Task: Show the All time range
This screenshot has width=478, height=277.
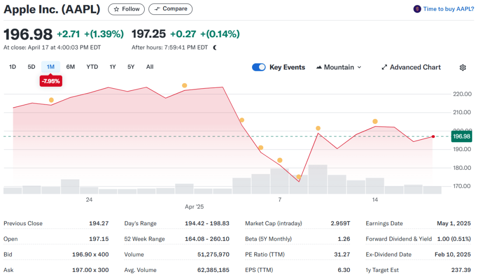Action: 150,67
